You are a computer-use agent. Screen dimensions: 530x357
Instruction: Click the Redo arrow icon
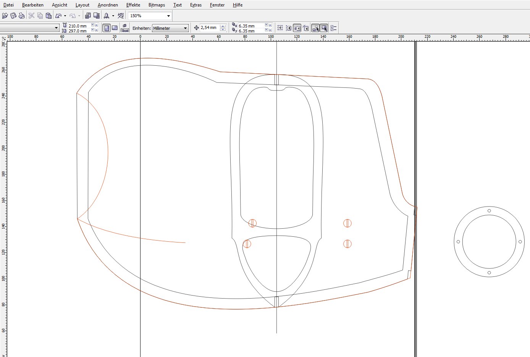tap(73, 16)
